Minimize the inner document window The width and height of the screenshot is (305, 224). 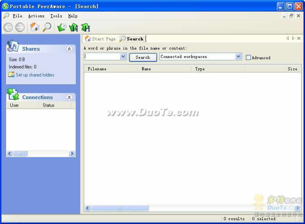tap(284, 16)
